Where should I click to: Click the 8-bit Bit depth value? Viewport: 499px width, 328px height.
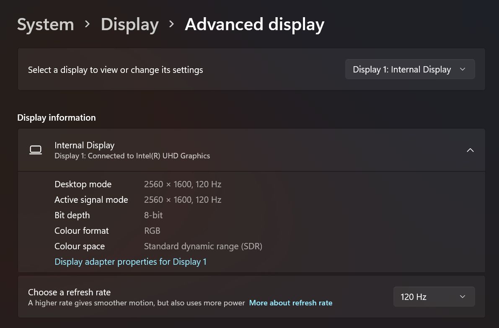(x=153, y=215)
